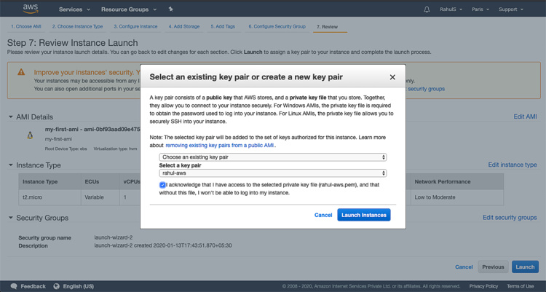Collapse the Instance Type section
Image resolution: width=546 pixels, height=292 pixels.
[11, 165]
